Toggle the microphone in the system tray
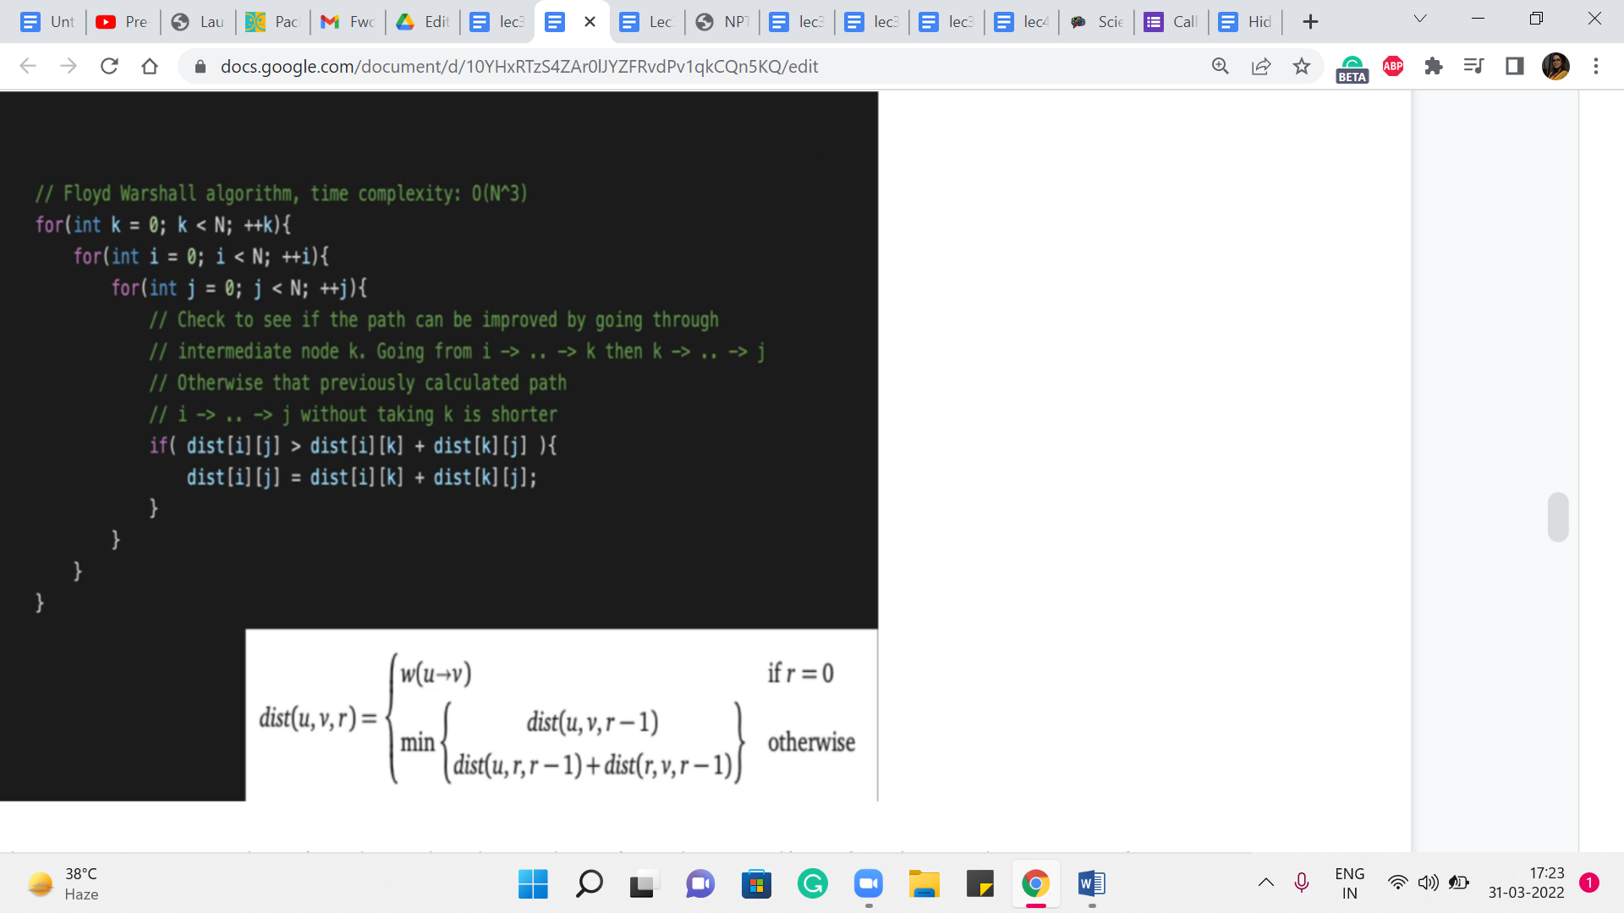1624x913 pixels. (1302, 883)
